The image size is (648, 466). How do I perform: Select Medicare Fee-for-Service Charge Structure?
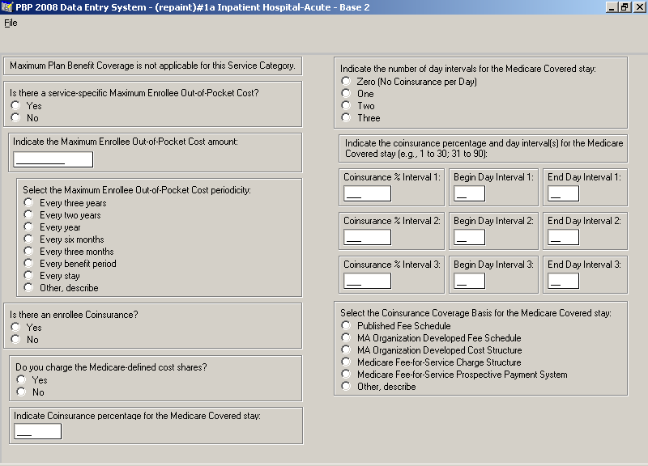(347, 362)
